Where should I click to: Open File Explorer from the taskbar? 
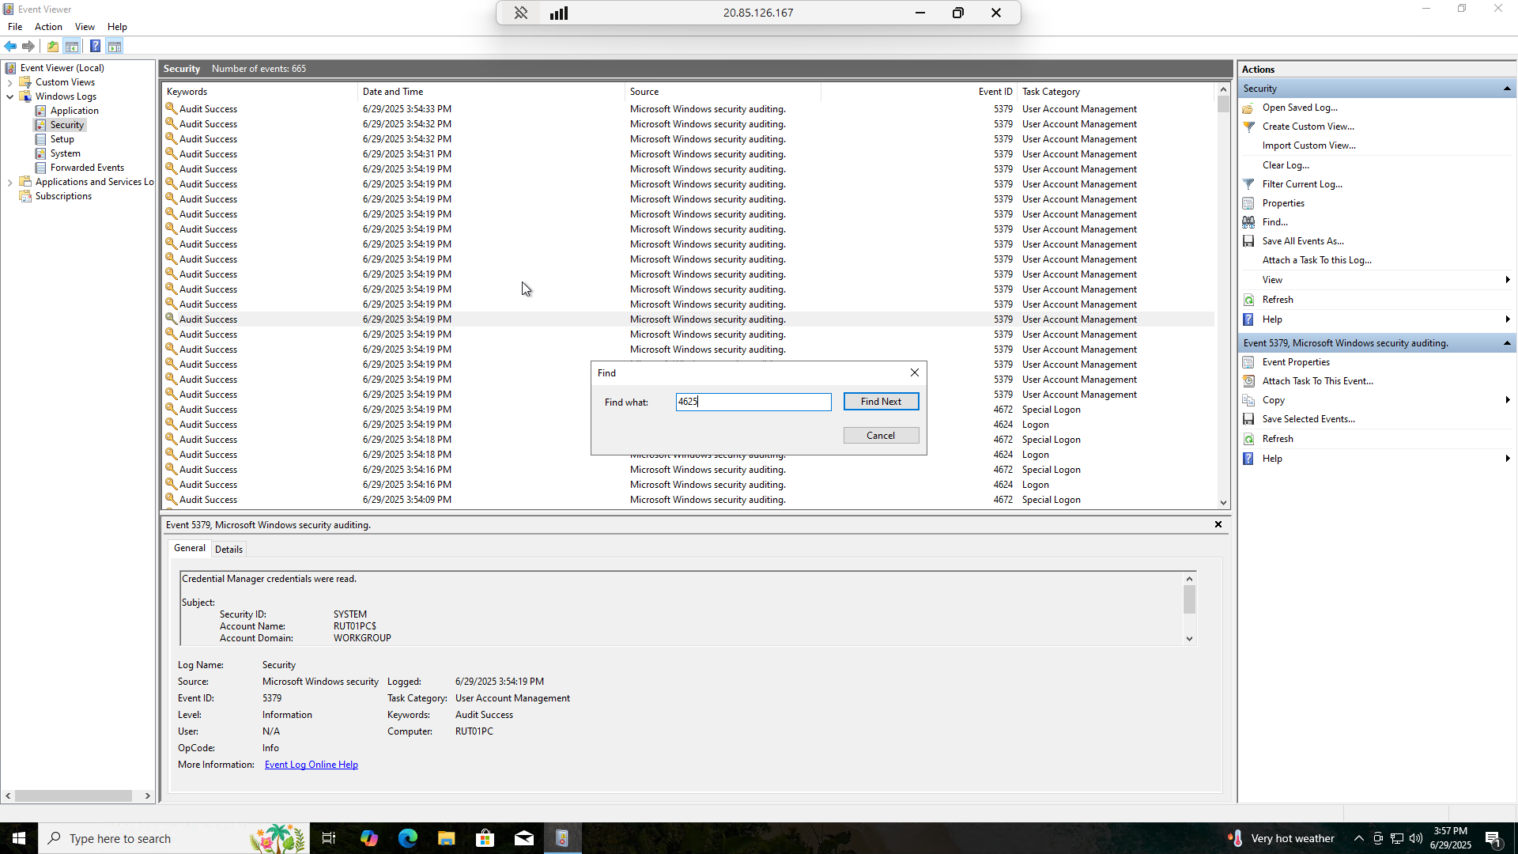pos(447,838)
